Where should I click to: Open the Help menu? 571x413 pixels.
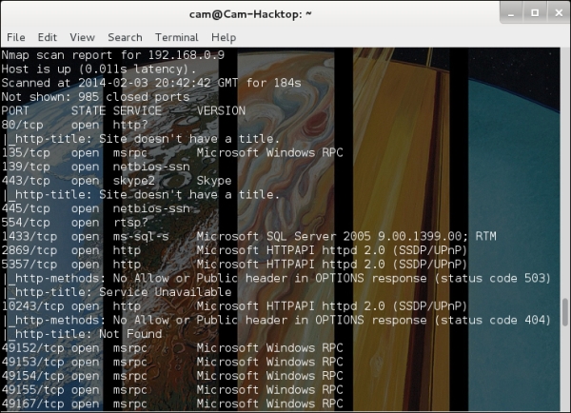[224, 37]
